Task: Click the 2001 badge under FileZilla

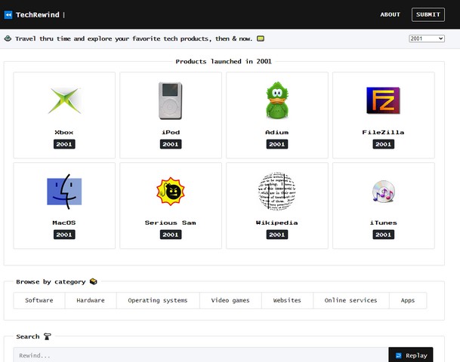Action: tap(384, 144)
